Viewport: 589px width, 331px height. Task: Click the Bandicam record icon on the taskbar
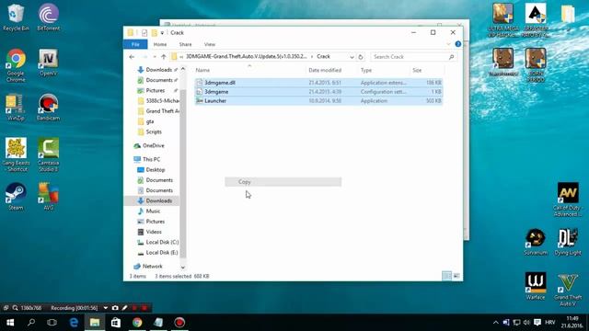[x=179, y=323]
